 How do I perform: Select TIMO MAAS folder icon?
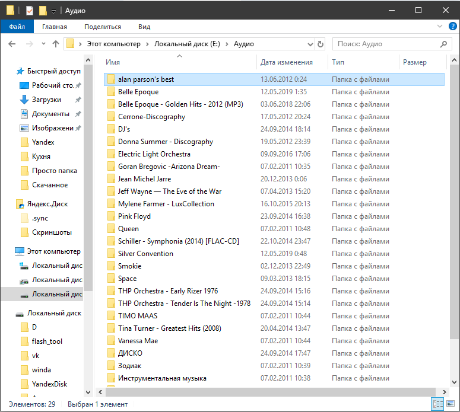pyautogui.click(x=111, y=316)
